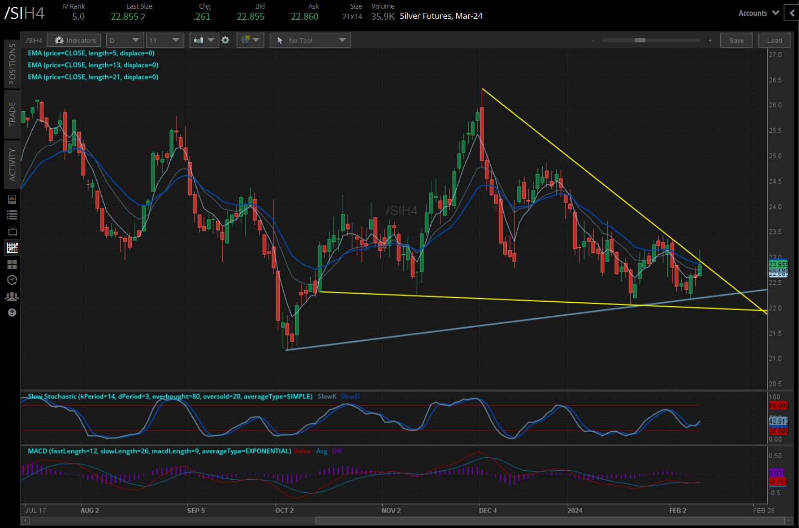The width and height of the screenshot is (799, 528).
Task: Select the Charts sidebar icon
Action: pyautogui.click(x=12, y=248)
